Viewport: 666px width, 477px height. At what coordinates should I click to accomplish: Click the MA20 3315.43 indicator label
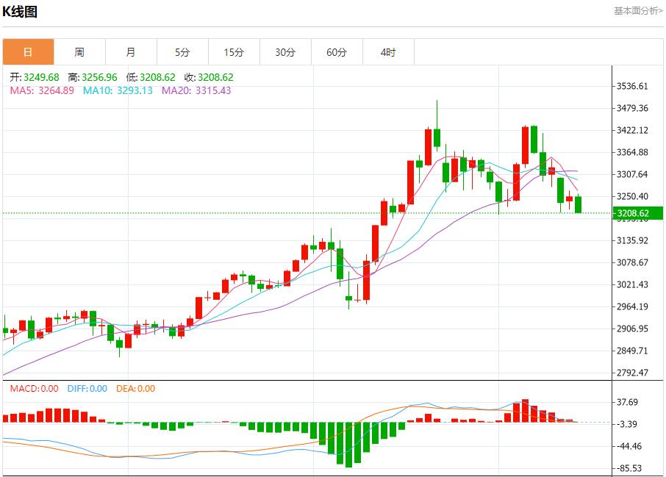coord(196,90)
